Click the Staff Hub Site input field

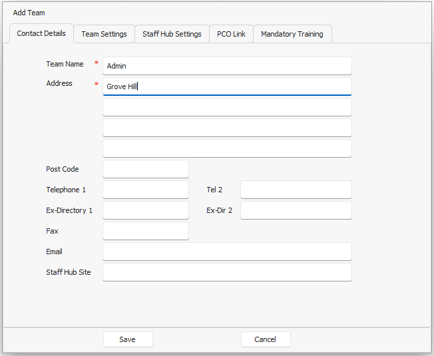227,272
